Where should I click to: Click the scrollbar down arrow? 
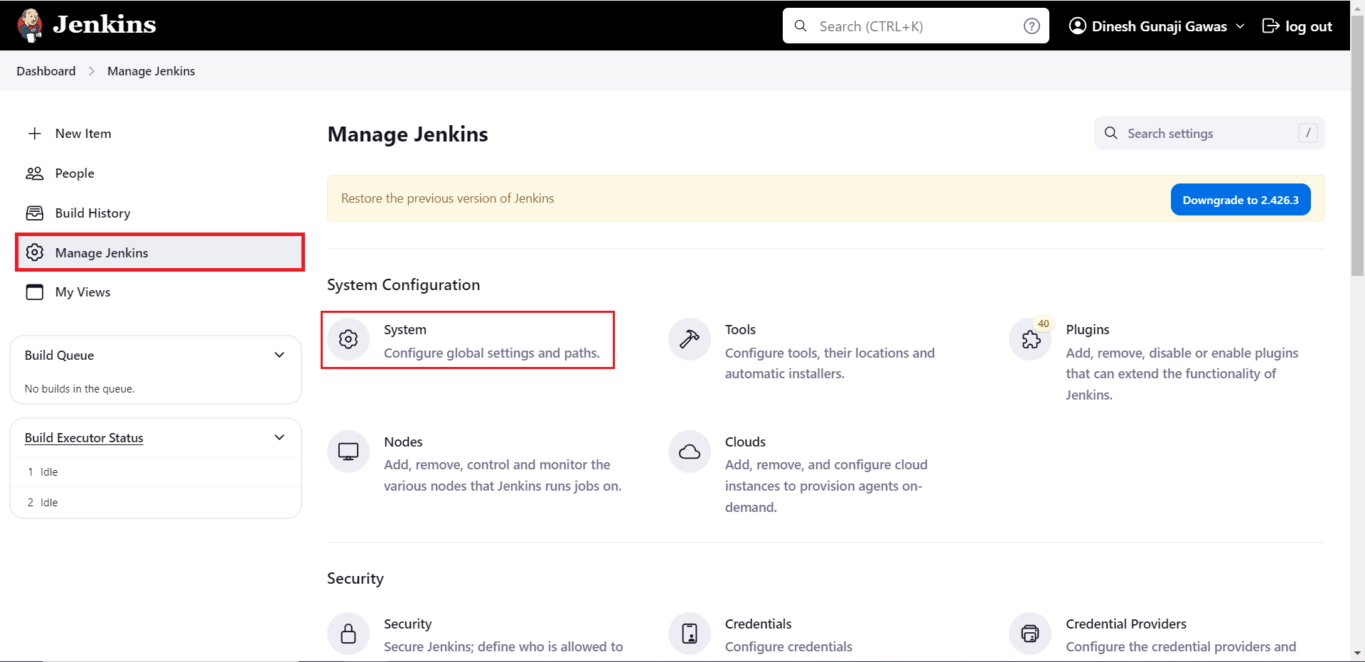[x=1357, y=653]
